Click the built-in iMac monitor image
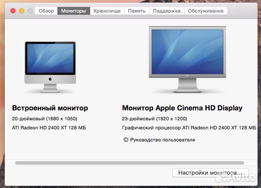261x188 pixels. 50,67
